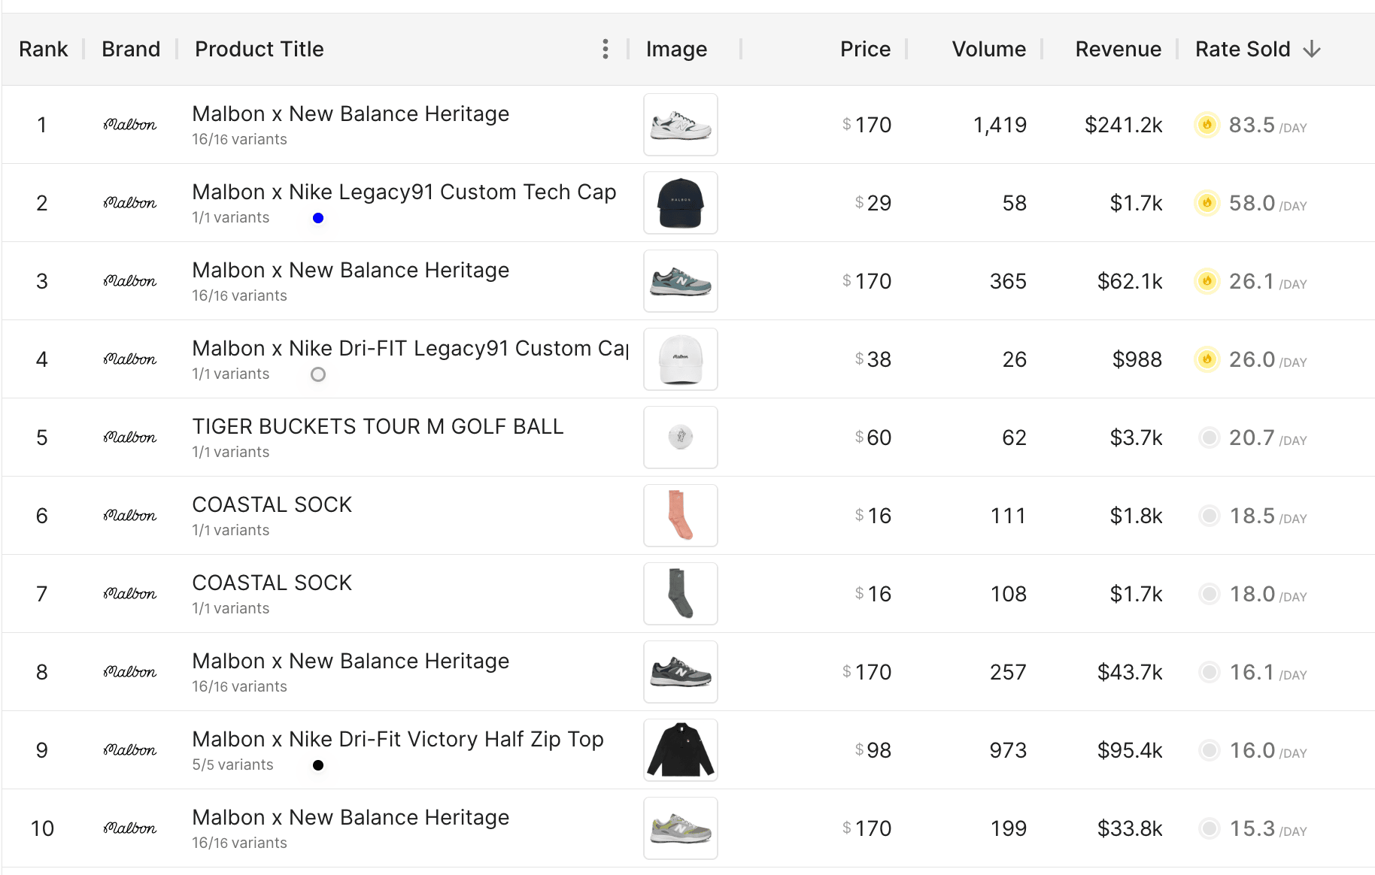Screen dimensions: 1375x875
Task: Open Malbon x Nike Dri-Fit Victory Half Zip Top title
Action: click(x=398, y=740)
